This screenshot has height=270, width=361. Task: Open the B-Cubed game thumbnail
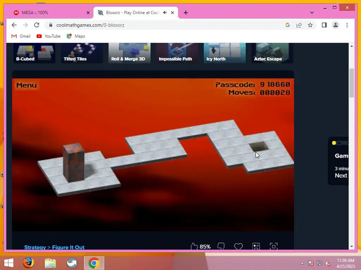click(34, 53)
